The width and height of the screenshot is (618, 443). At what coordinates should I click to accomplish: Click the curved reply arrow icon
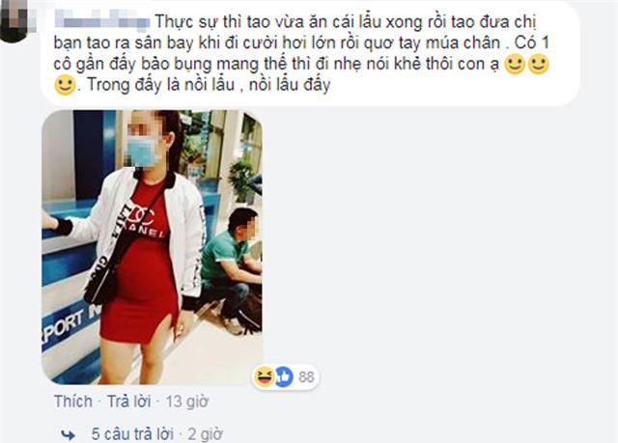pyautogui.click(x=69, y=434)
